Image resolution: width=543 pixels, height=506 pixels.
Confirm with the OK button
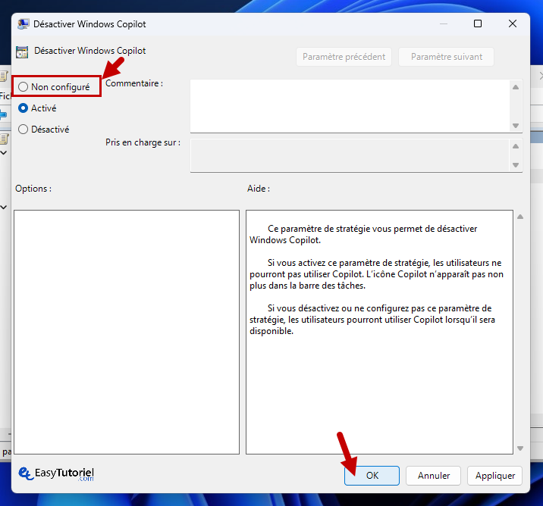pos(372,476)
